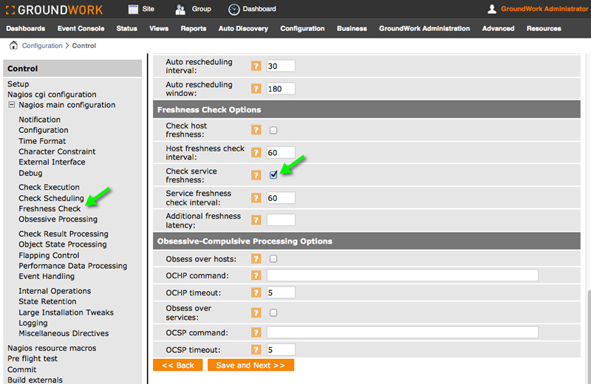Select Freshness Check in the sidebar
The image size is (591, 384).
coord(49,209)
